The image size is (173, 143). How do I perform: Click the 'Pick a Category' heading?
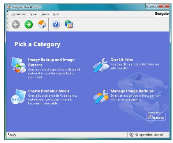(x=37, y=44)
